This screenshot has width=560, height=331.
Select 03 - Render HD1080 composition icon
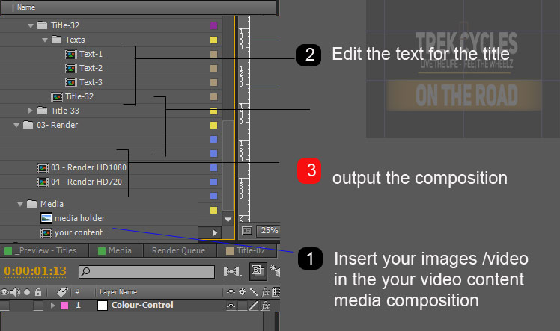[43, 167]
